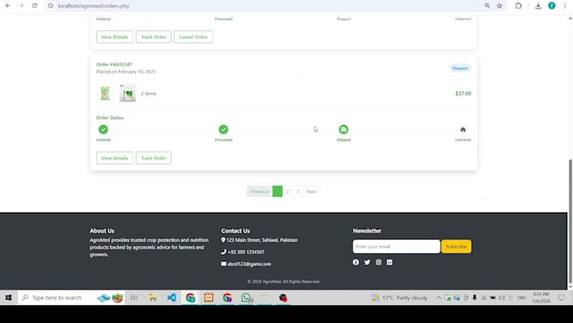This screenshot has width=573, height=323.
Task: Click the Order #AG12347 heading
Action: (x=114, y=64)
